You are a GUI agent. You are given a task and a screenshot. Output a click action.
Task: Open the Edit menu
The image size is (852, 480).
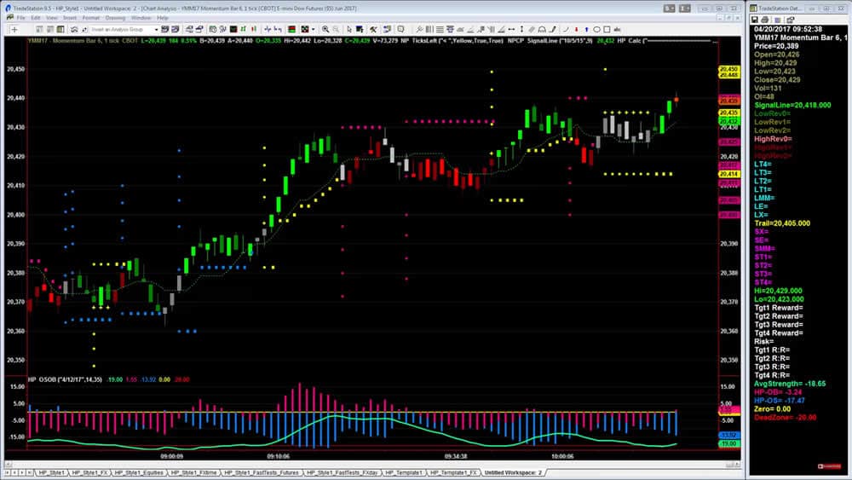click(x=36, y=18)
